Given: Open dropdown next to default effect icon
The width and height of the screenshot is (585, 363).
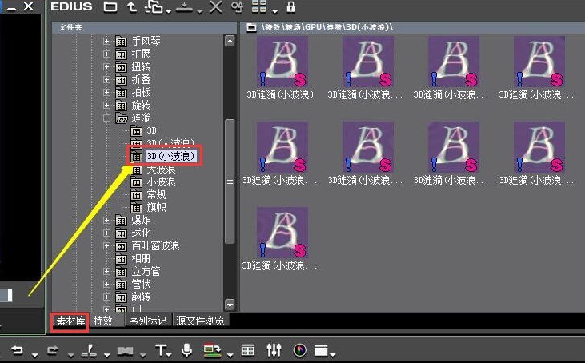Looking at the screenshot, I should (199, 11).
